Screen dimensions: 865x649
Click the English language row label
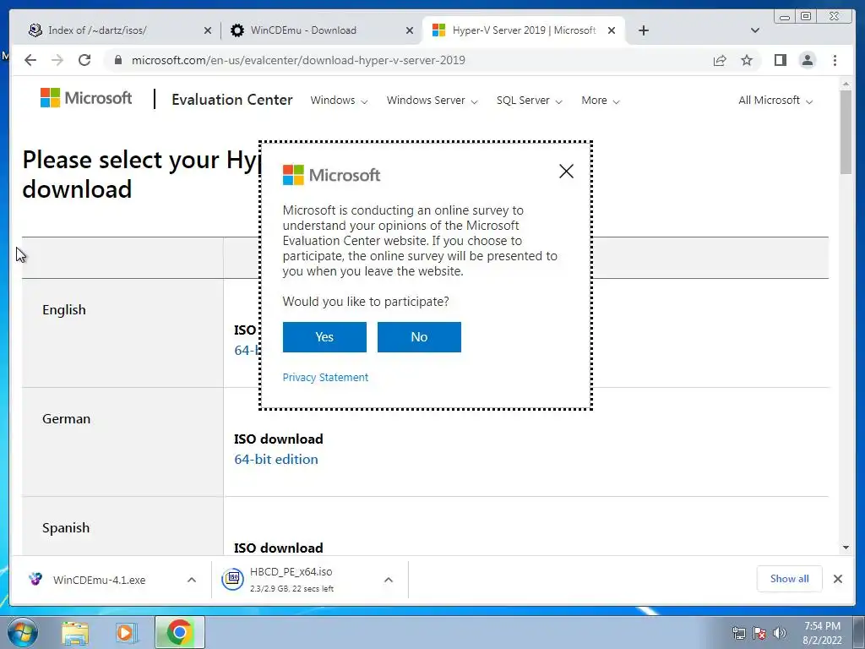[x=64, y=309]
